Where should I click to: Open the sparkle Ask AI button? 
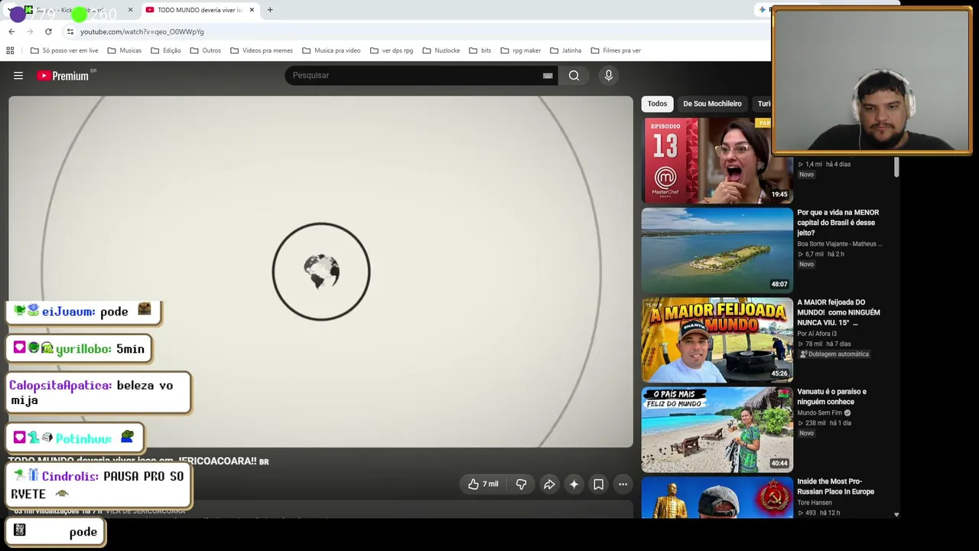click(574, 484)
